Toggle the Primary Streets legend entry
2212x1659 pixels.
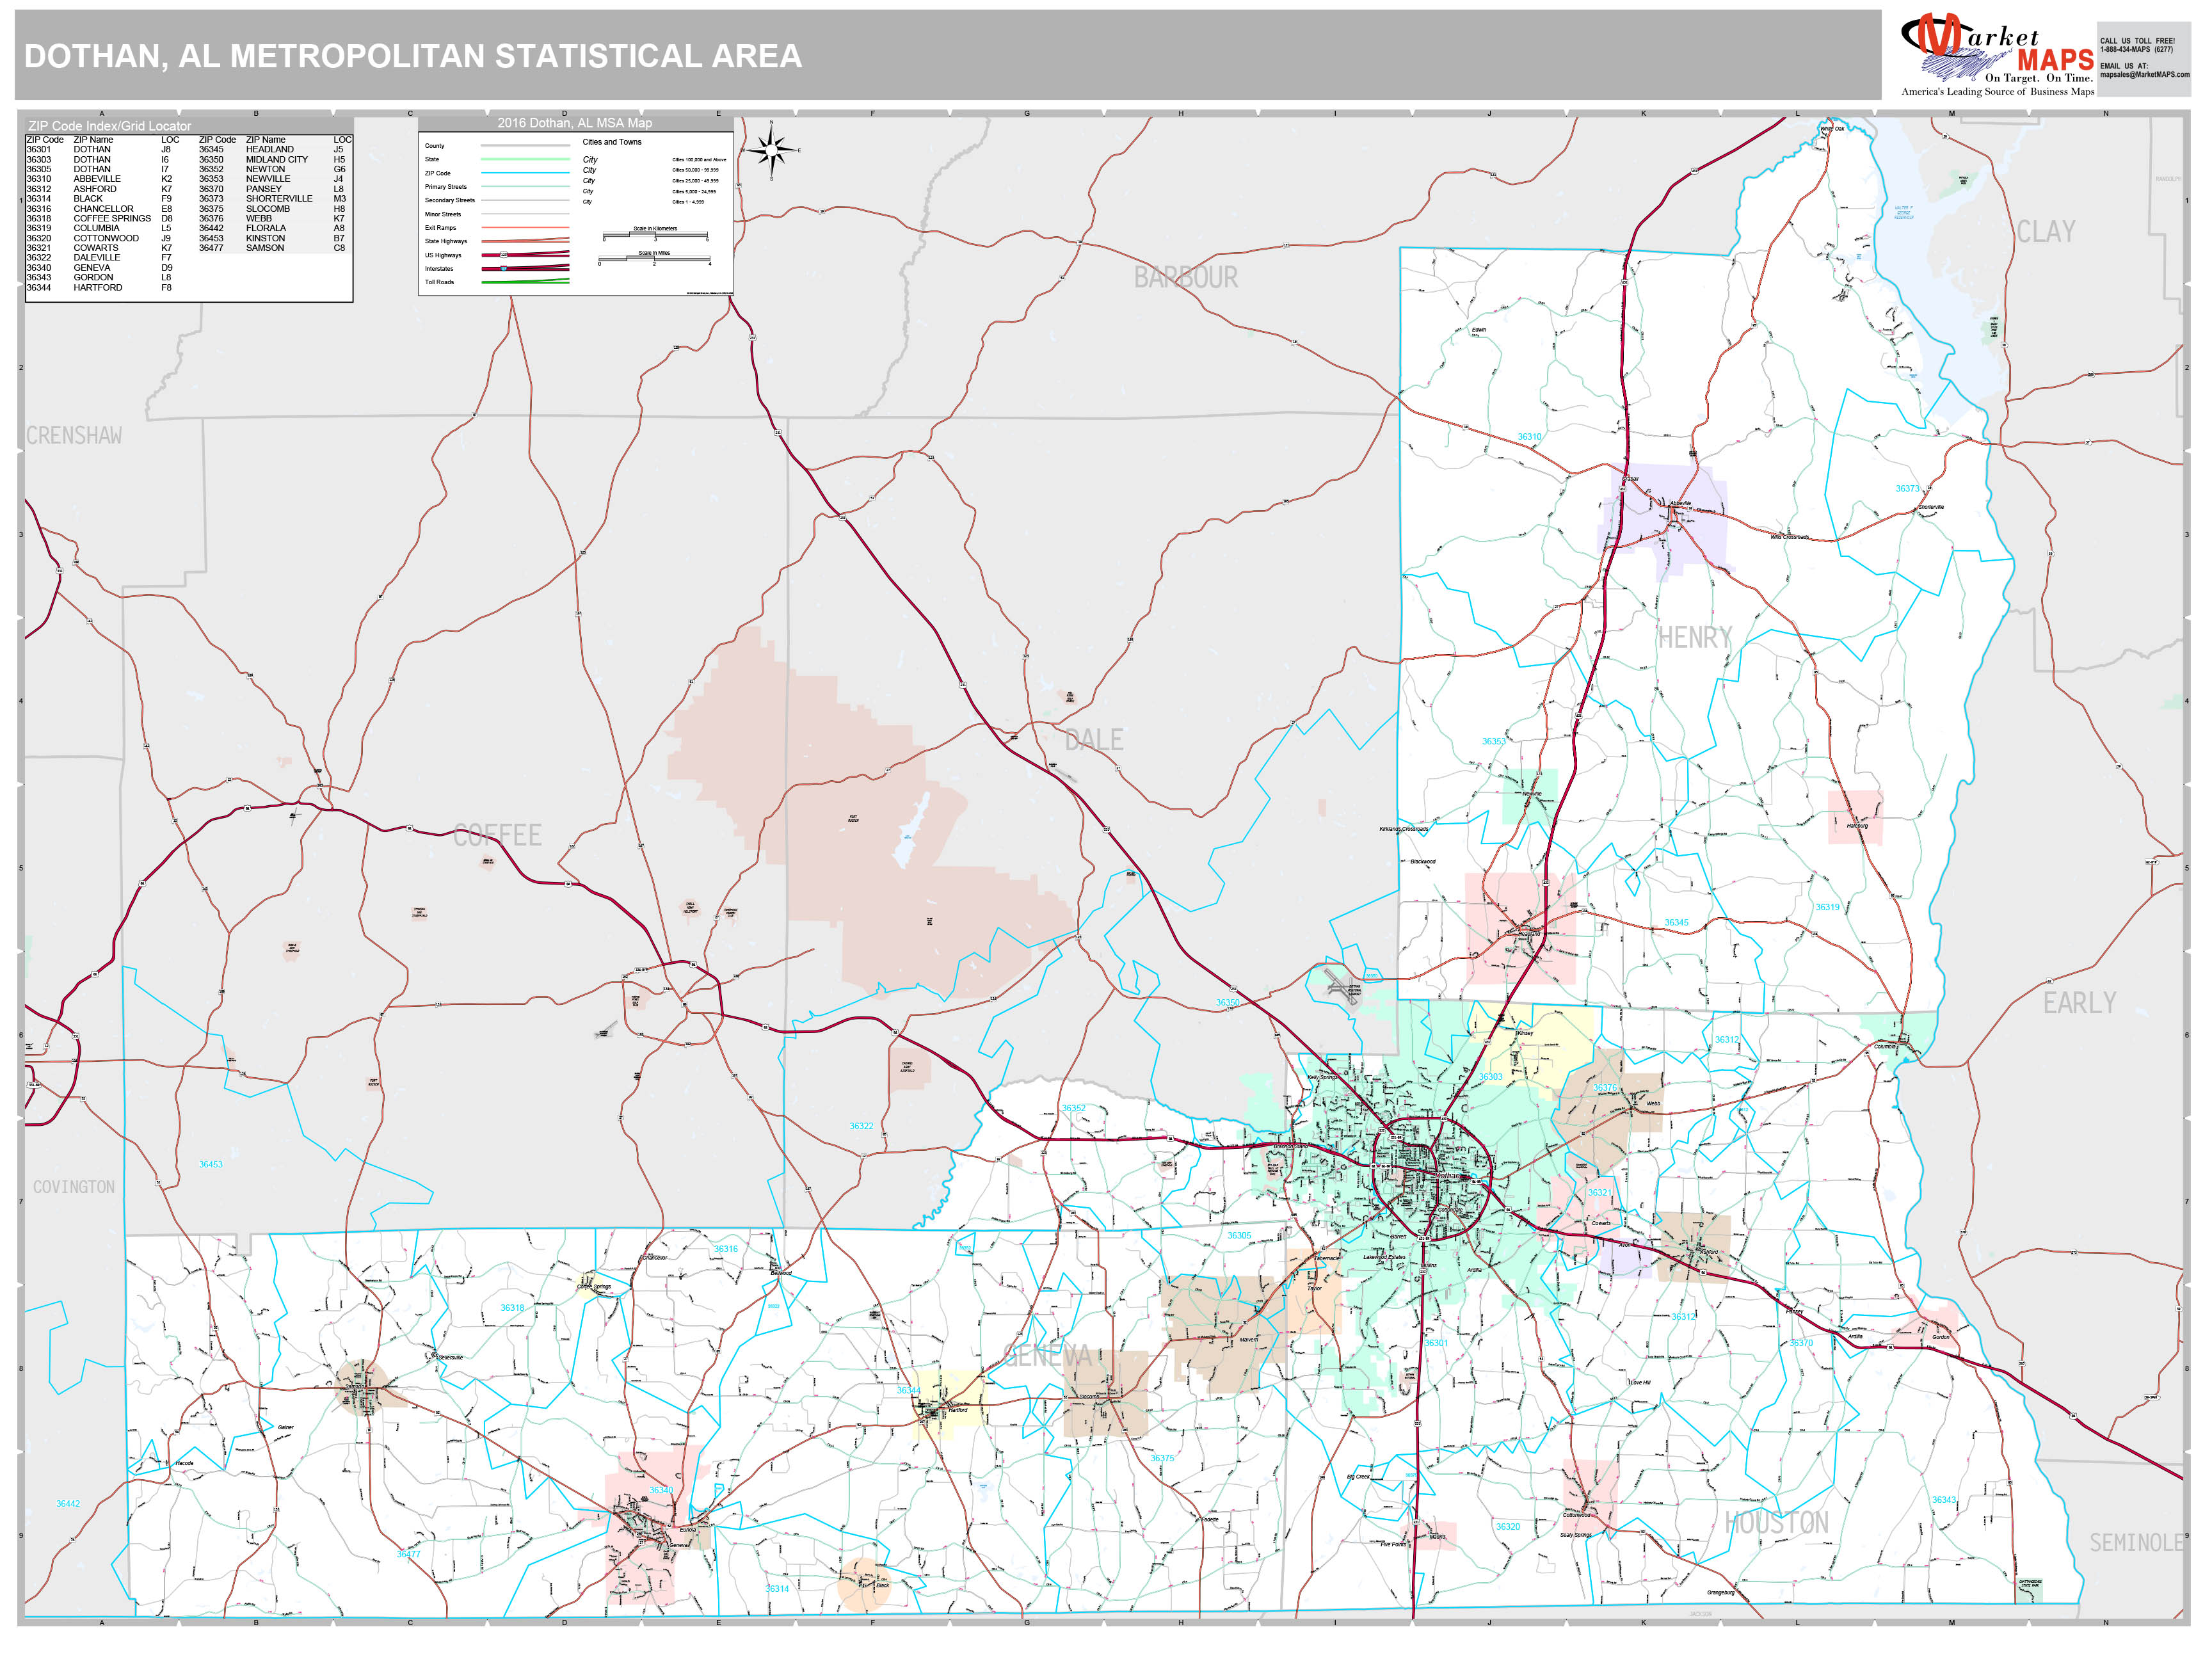525,187
